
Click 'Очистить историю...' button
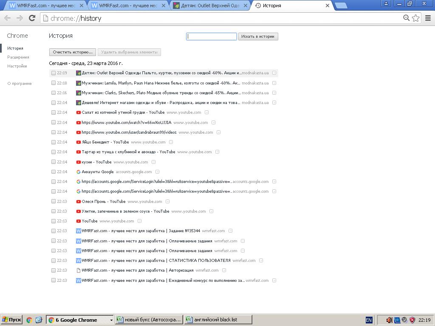click(73, 52)
